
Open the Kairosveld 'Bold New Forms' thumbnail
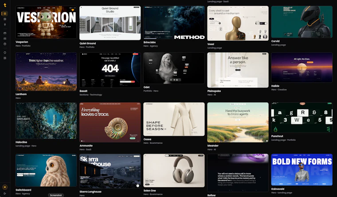(x=302, y=170)
